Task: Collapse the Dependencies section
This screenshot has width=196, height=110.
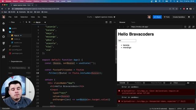Action: (9, 61)
